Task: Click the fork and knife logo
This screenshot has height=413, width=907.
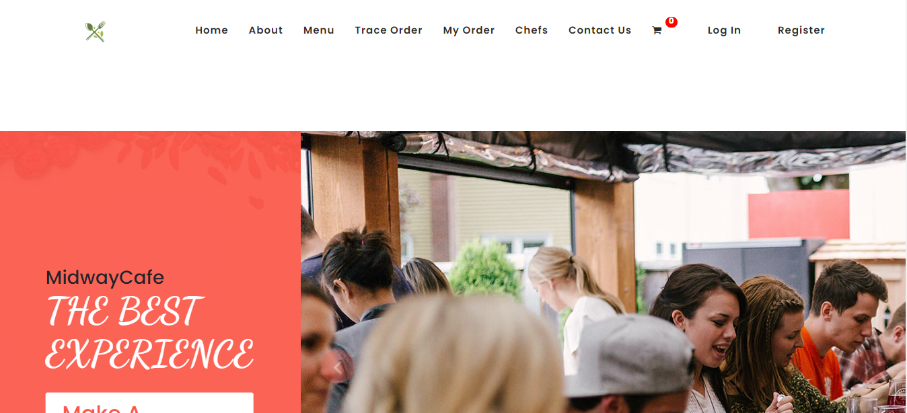Action: point(96,32)
